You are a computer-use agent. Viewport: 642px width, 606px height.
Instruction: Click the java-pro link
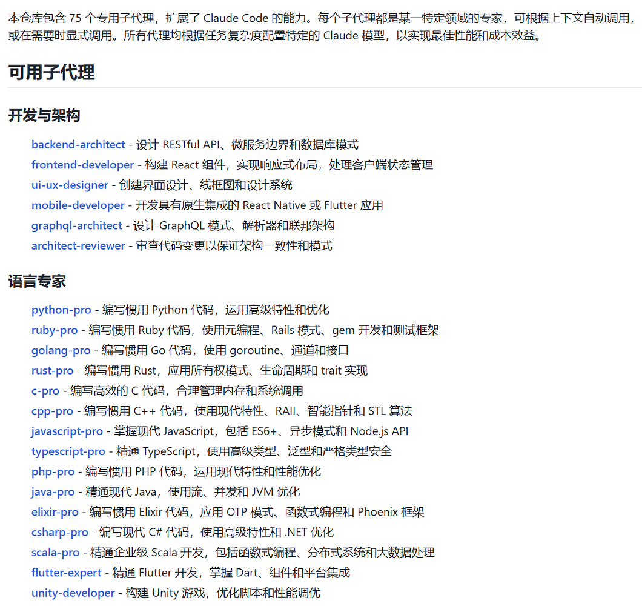[x=53, y=492]
